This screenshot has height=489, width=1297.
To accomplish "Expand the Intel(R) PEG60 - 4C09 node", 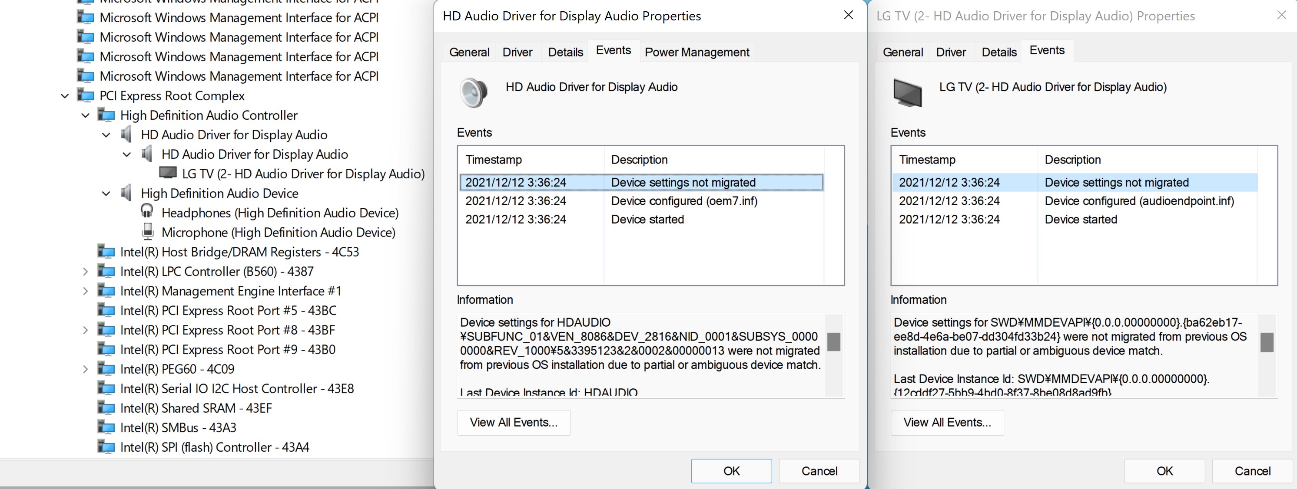I will coord(85,368).
